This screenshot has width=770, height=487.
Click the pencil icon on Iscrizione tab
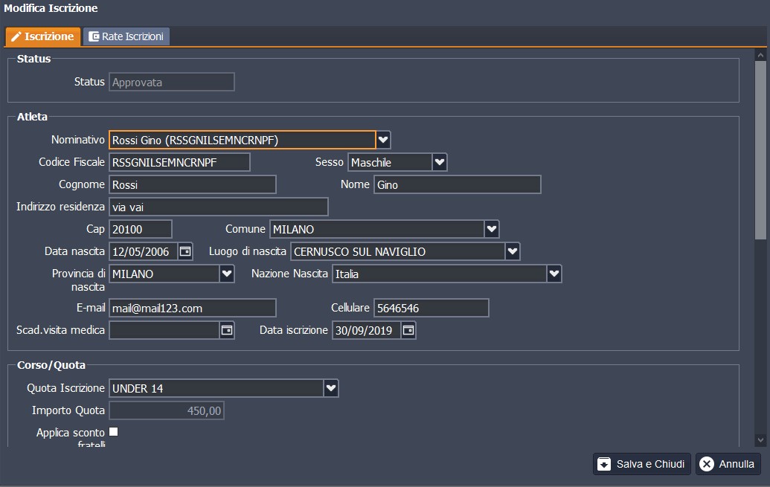[16, 36]
